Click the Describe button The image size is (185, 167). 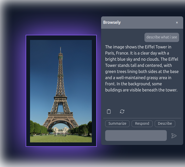point(165,123)
